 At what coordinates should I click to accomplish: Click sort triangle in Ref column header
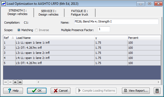pos(13,38)
